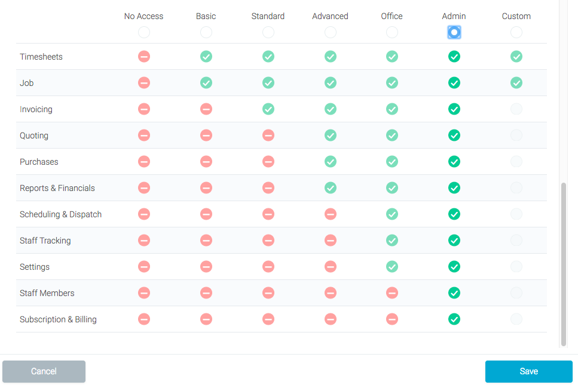Click Settings denied icon under Advanced
The image size is (578, 388).
(x=331, y=266)
